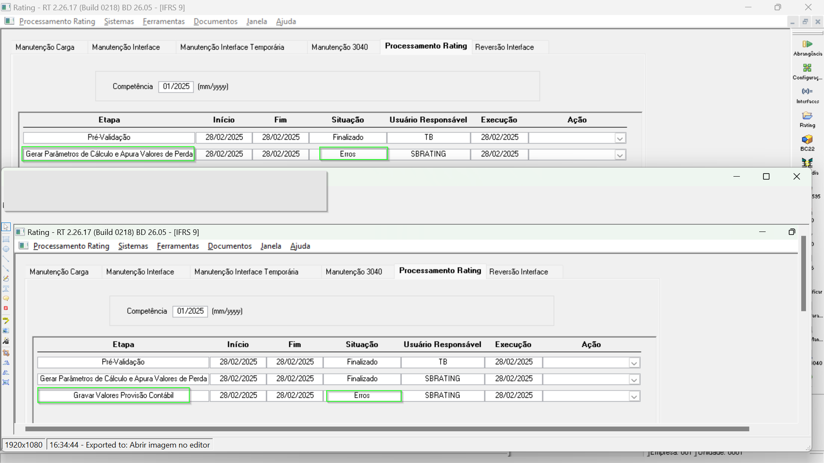Open Ação dropdown for Gerar Parâmetros top row
Image resolution: width=824 pixels, height=463 pixels.
tap(619, 155)
